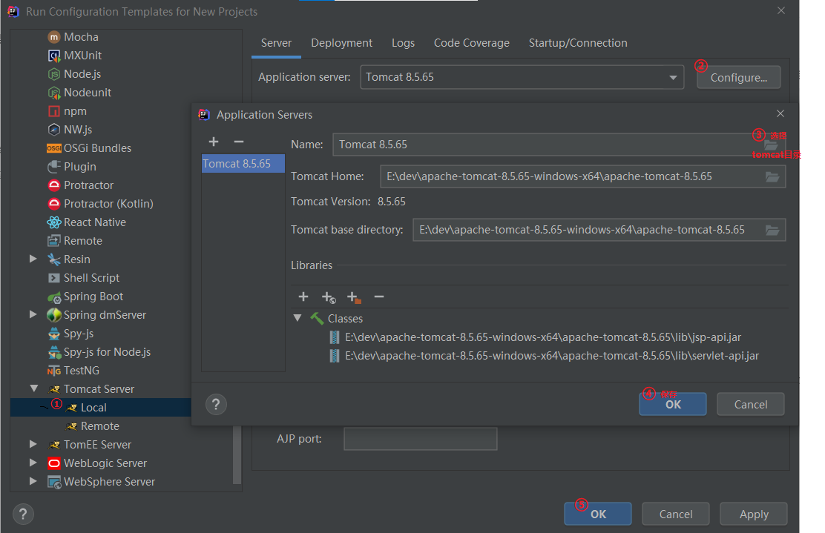Click the Spring Boot icon
This screenshot has height=533, width=825.
53,297
